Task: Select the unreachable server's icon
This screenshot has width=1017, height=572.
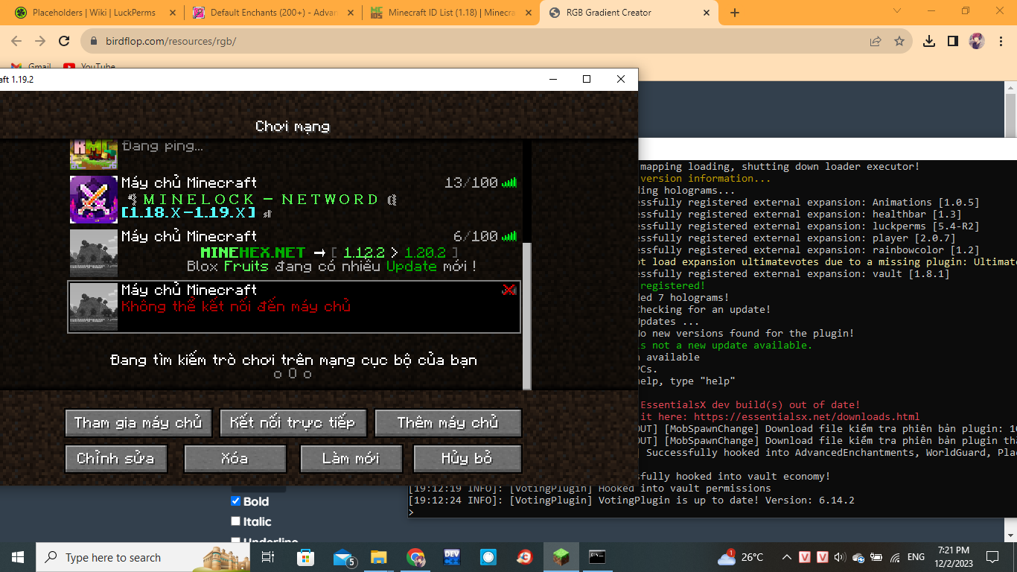Action: (x=94, y=307)
